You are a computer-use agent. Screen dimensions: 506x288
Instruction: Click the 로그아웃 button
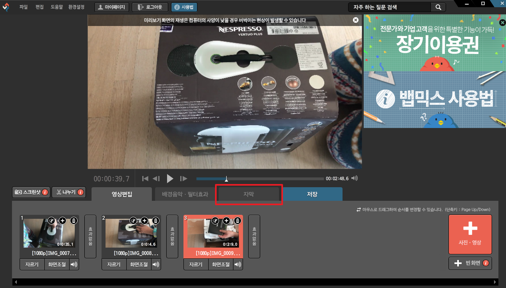(x=150, y=7)
